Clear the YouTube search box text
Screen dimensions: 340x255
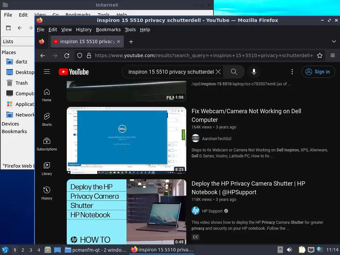point(218,72)
